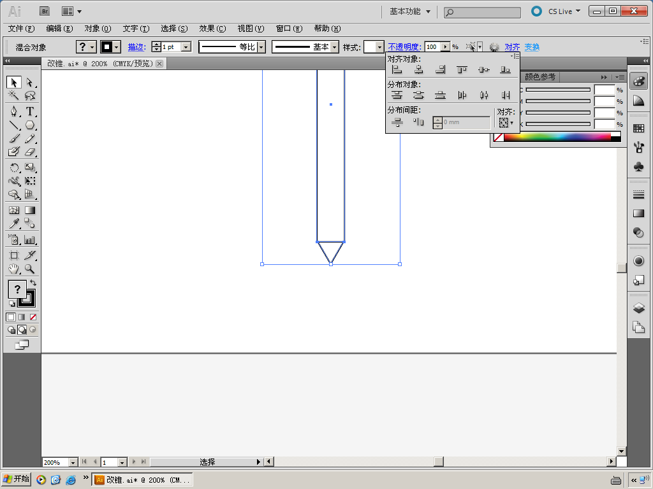Activate the Hand tool
Image resolution: width=653 pixels, height=489 pixels.
tap(14, 269)
